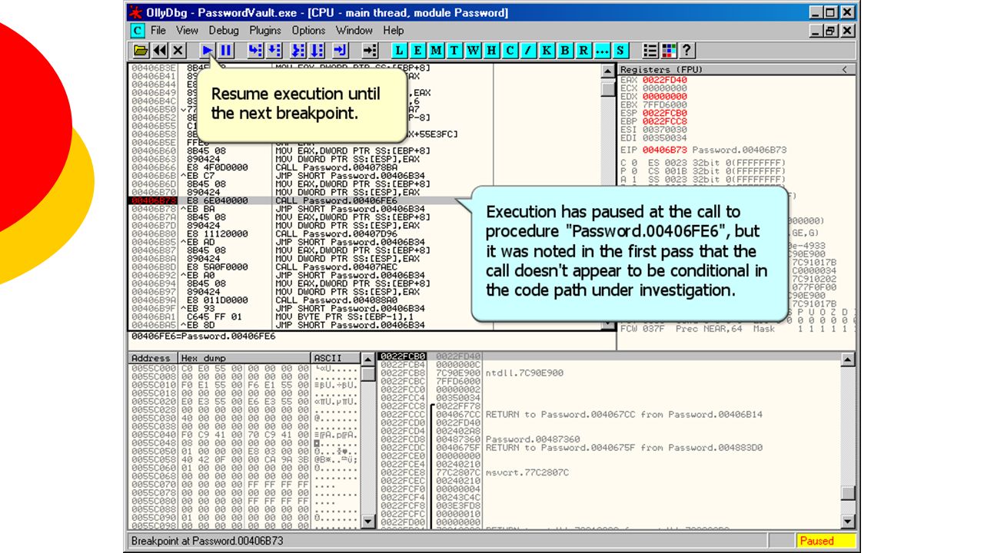
Task: Run the program with the play icon
Action: click(208, 51)
